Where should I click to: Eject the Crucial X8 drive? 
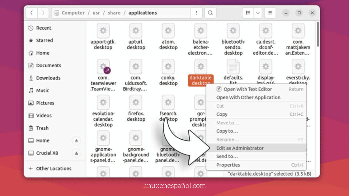point(76,153)
